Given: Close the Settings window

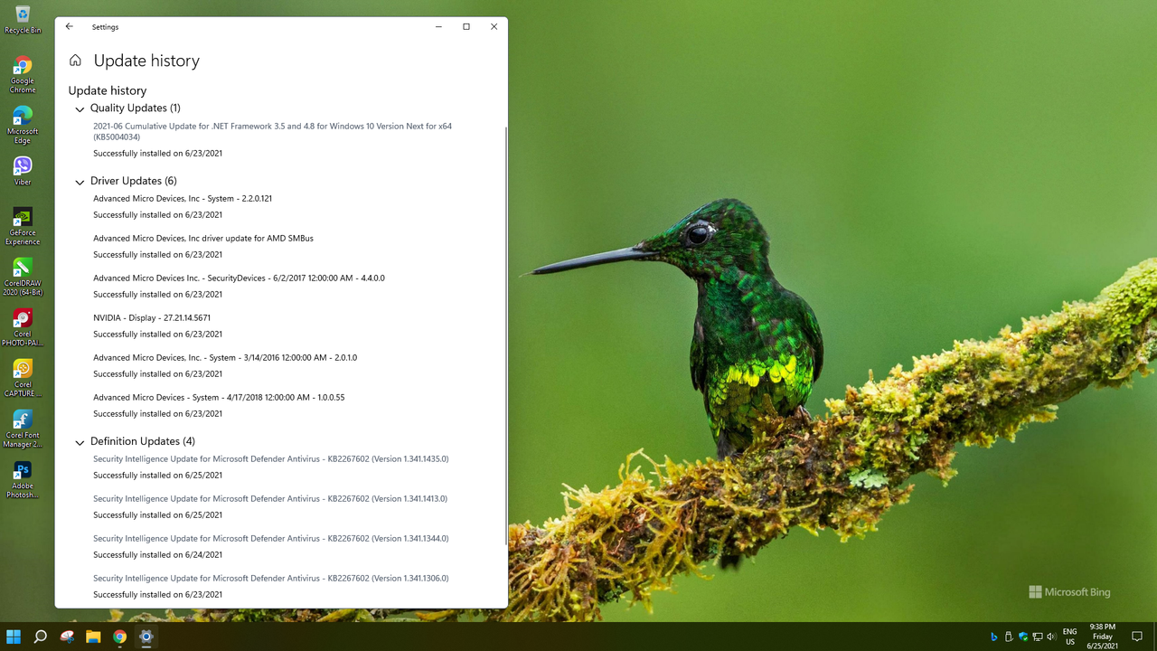Looking at the screenshot, I should pos(494,27).
